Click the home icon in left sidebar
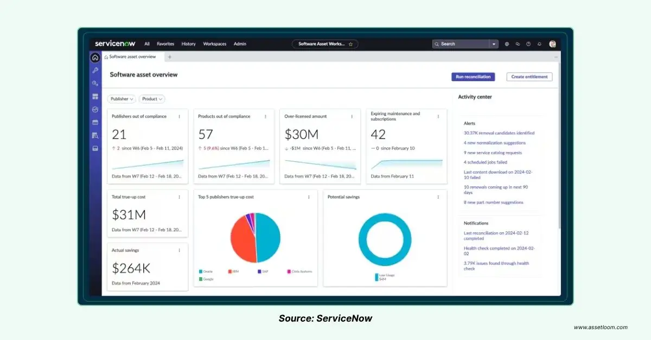The image size is (651, 340). (95, 57)
